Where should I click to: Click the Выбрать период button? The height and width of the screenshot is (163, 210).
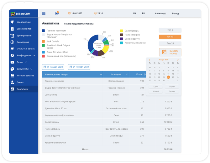coord(170,52)
